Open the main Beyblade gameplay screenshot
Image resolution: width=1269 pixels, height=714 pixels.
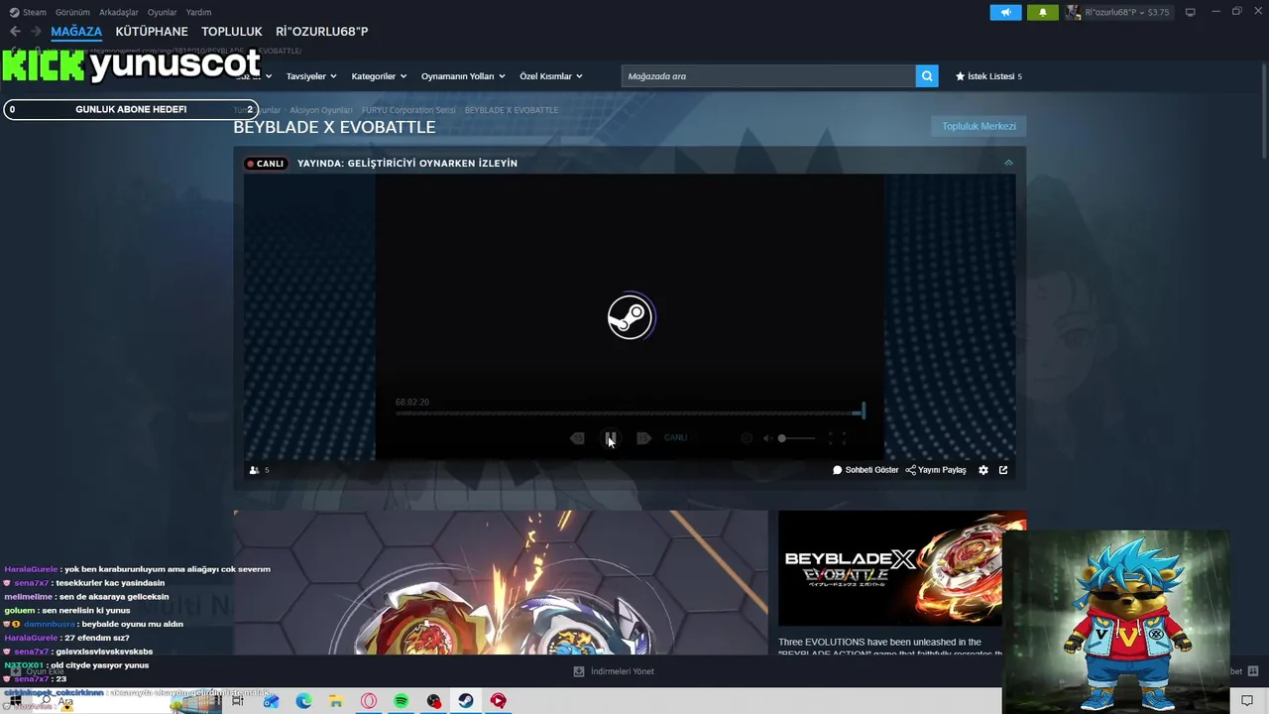[x=501, y=582]
